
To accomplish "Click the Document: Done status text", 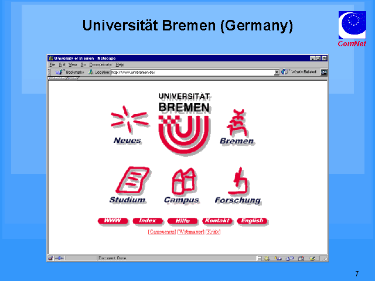I will coord(112,258).
